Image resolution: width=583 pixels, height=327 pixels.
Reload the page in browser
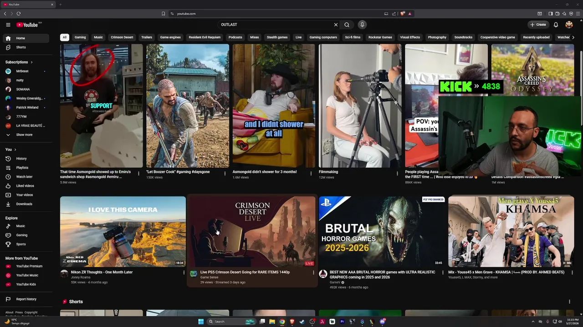click(19, 14)
